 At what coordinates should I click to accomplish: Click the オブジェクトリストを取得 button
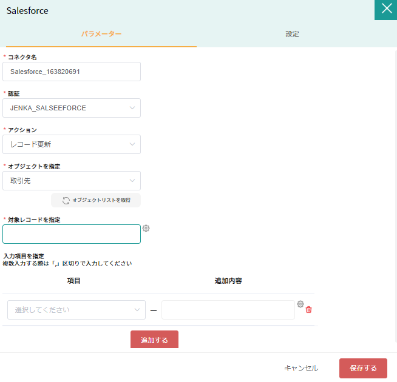pos(96,200)
